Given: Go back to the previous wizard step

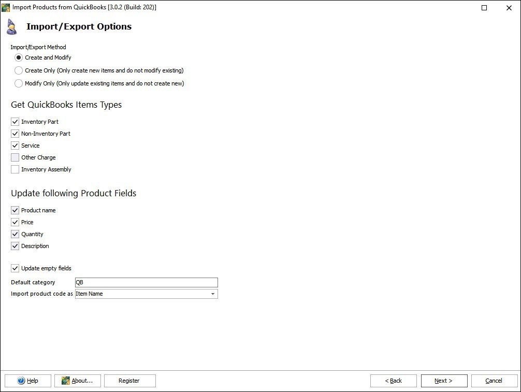Looking at the screenshot, I should click(393, 381).
